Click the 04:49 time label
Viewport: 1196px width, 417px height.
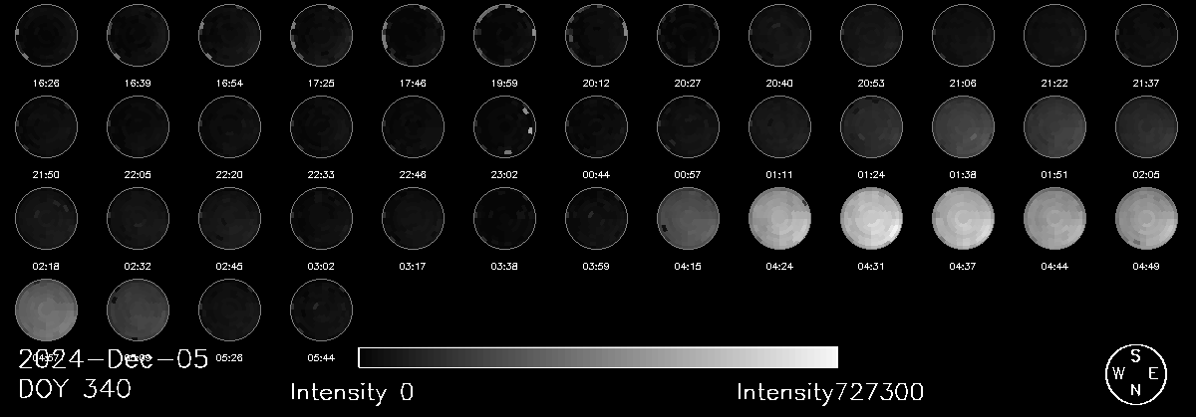click(1146, 267)
